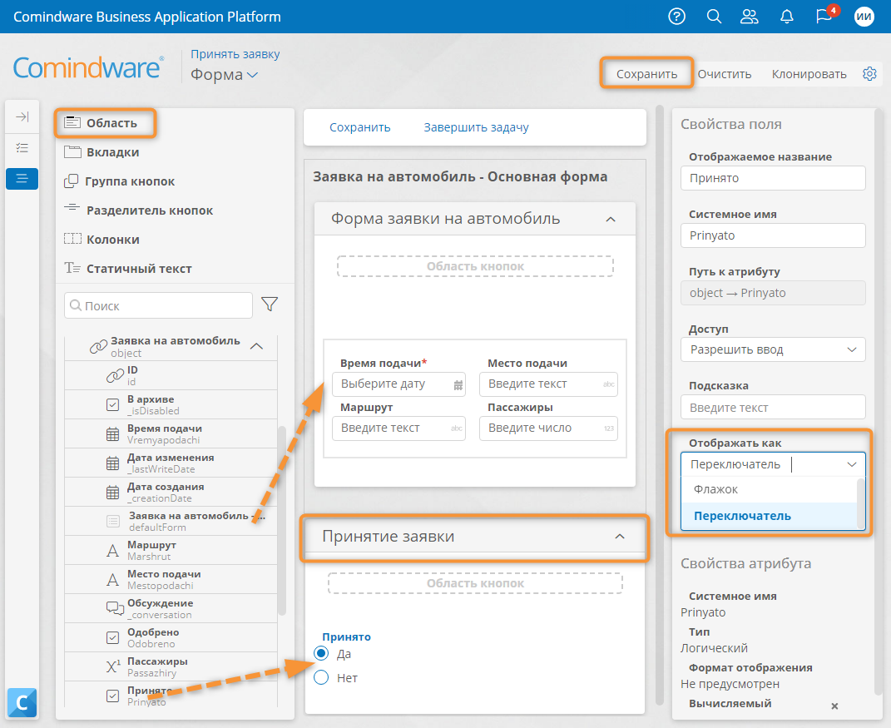The width and height of the screenshot is (891, 728).
Task: Select the active list panel icon in sidebar
Action: [22, 178]
